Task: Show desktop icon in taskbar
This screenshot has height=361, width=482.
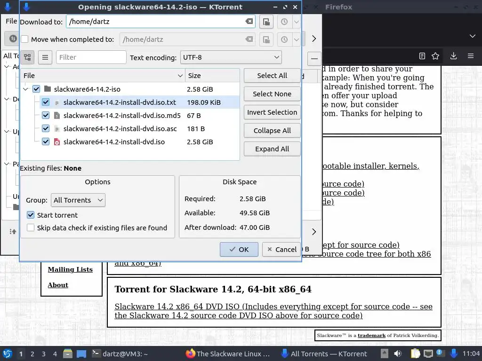Action: [x=81, y=353]
